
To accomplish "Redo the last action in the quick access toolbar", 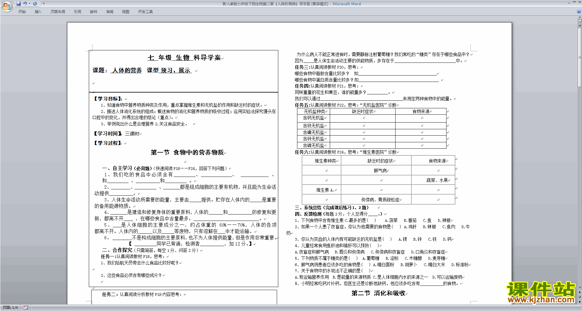I will click(x=35, y=4).
